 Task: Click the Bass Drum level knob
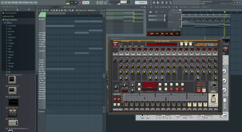[x=121, y=60]
